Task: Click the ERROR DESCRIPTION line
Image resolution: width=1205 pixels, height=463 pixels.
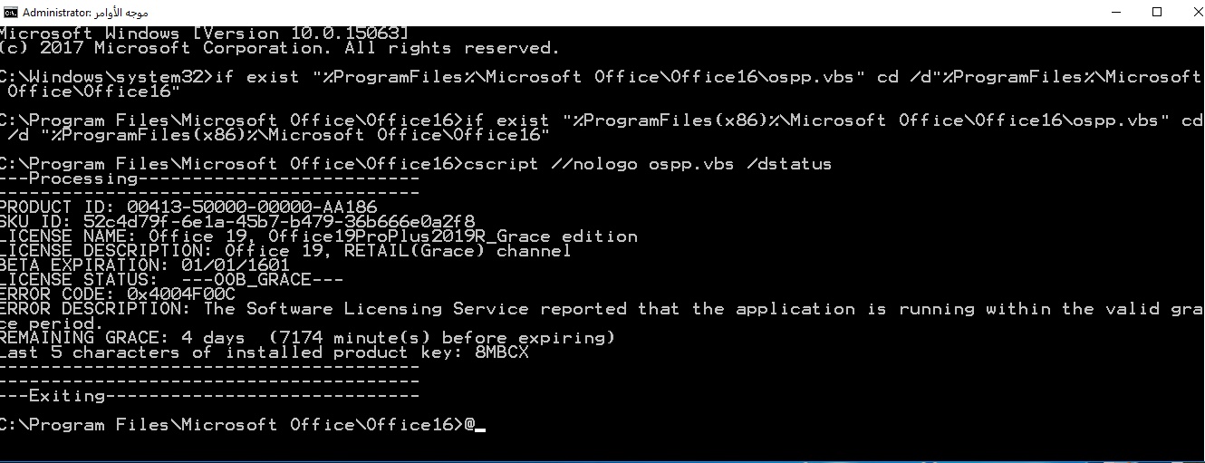Action: pyautogui.click(x=602, y=316)
